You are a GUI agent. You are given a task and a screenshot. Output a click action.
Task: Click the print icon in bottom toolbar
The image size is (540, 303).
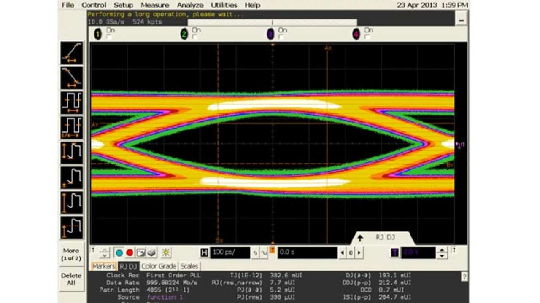coord(151,253)
